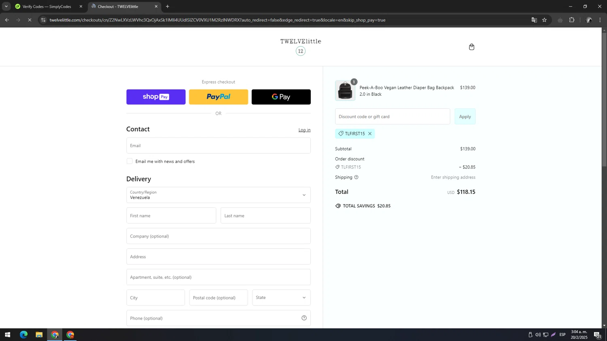The height and width of the screenshot is (341, 607).
Task: Focus the Postal code (optional) field
Action: [219, 298]
